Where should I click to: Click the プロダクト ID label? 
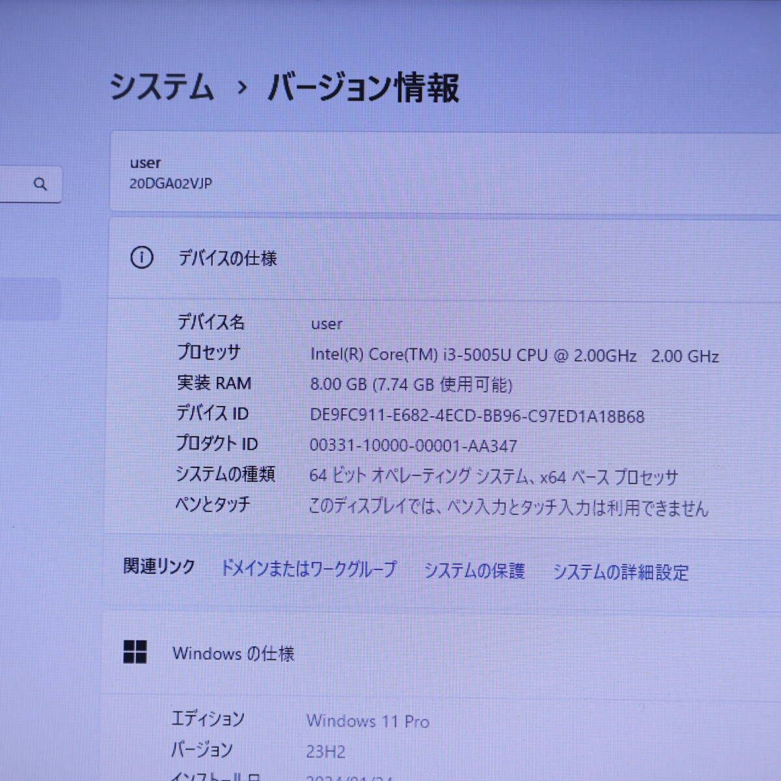click(x=217, y=444)
